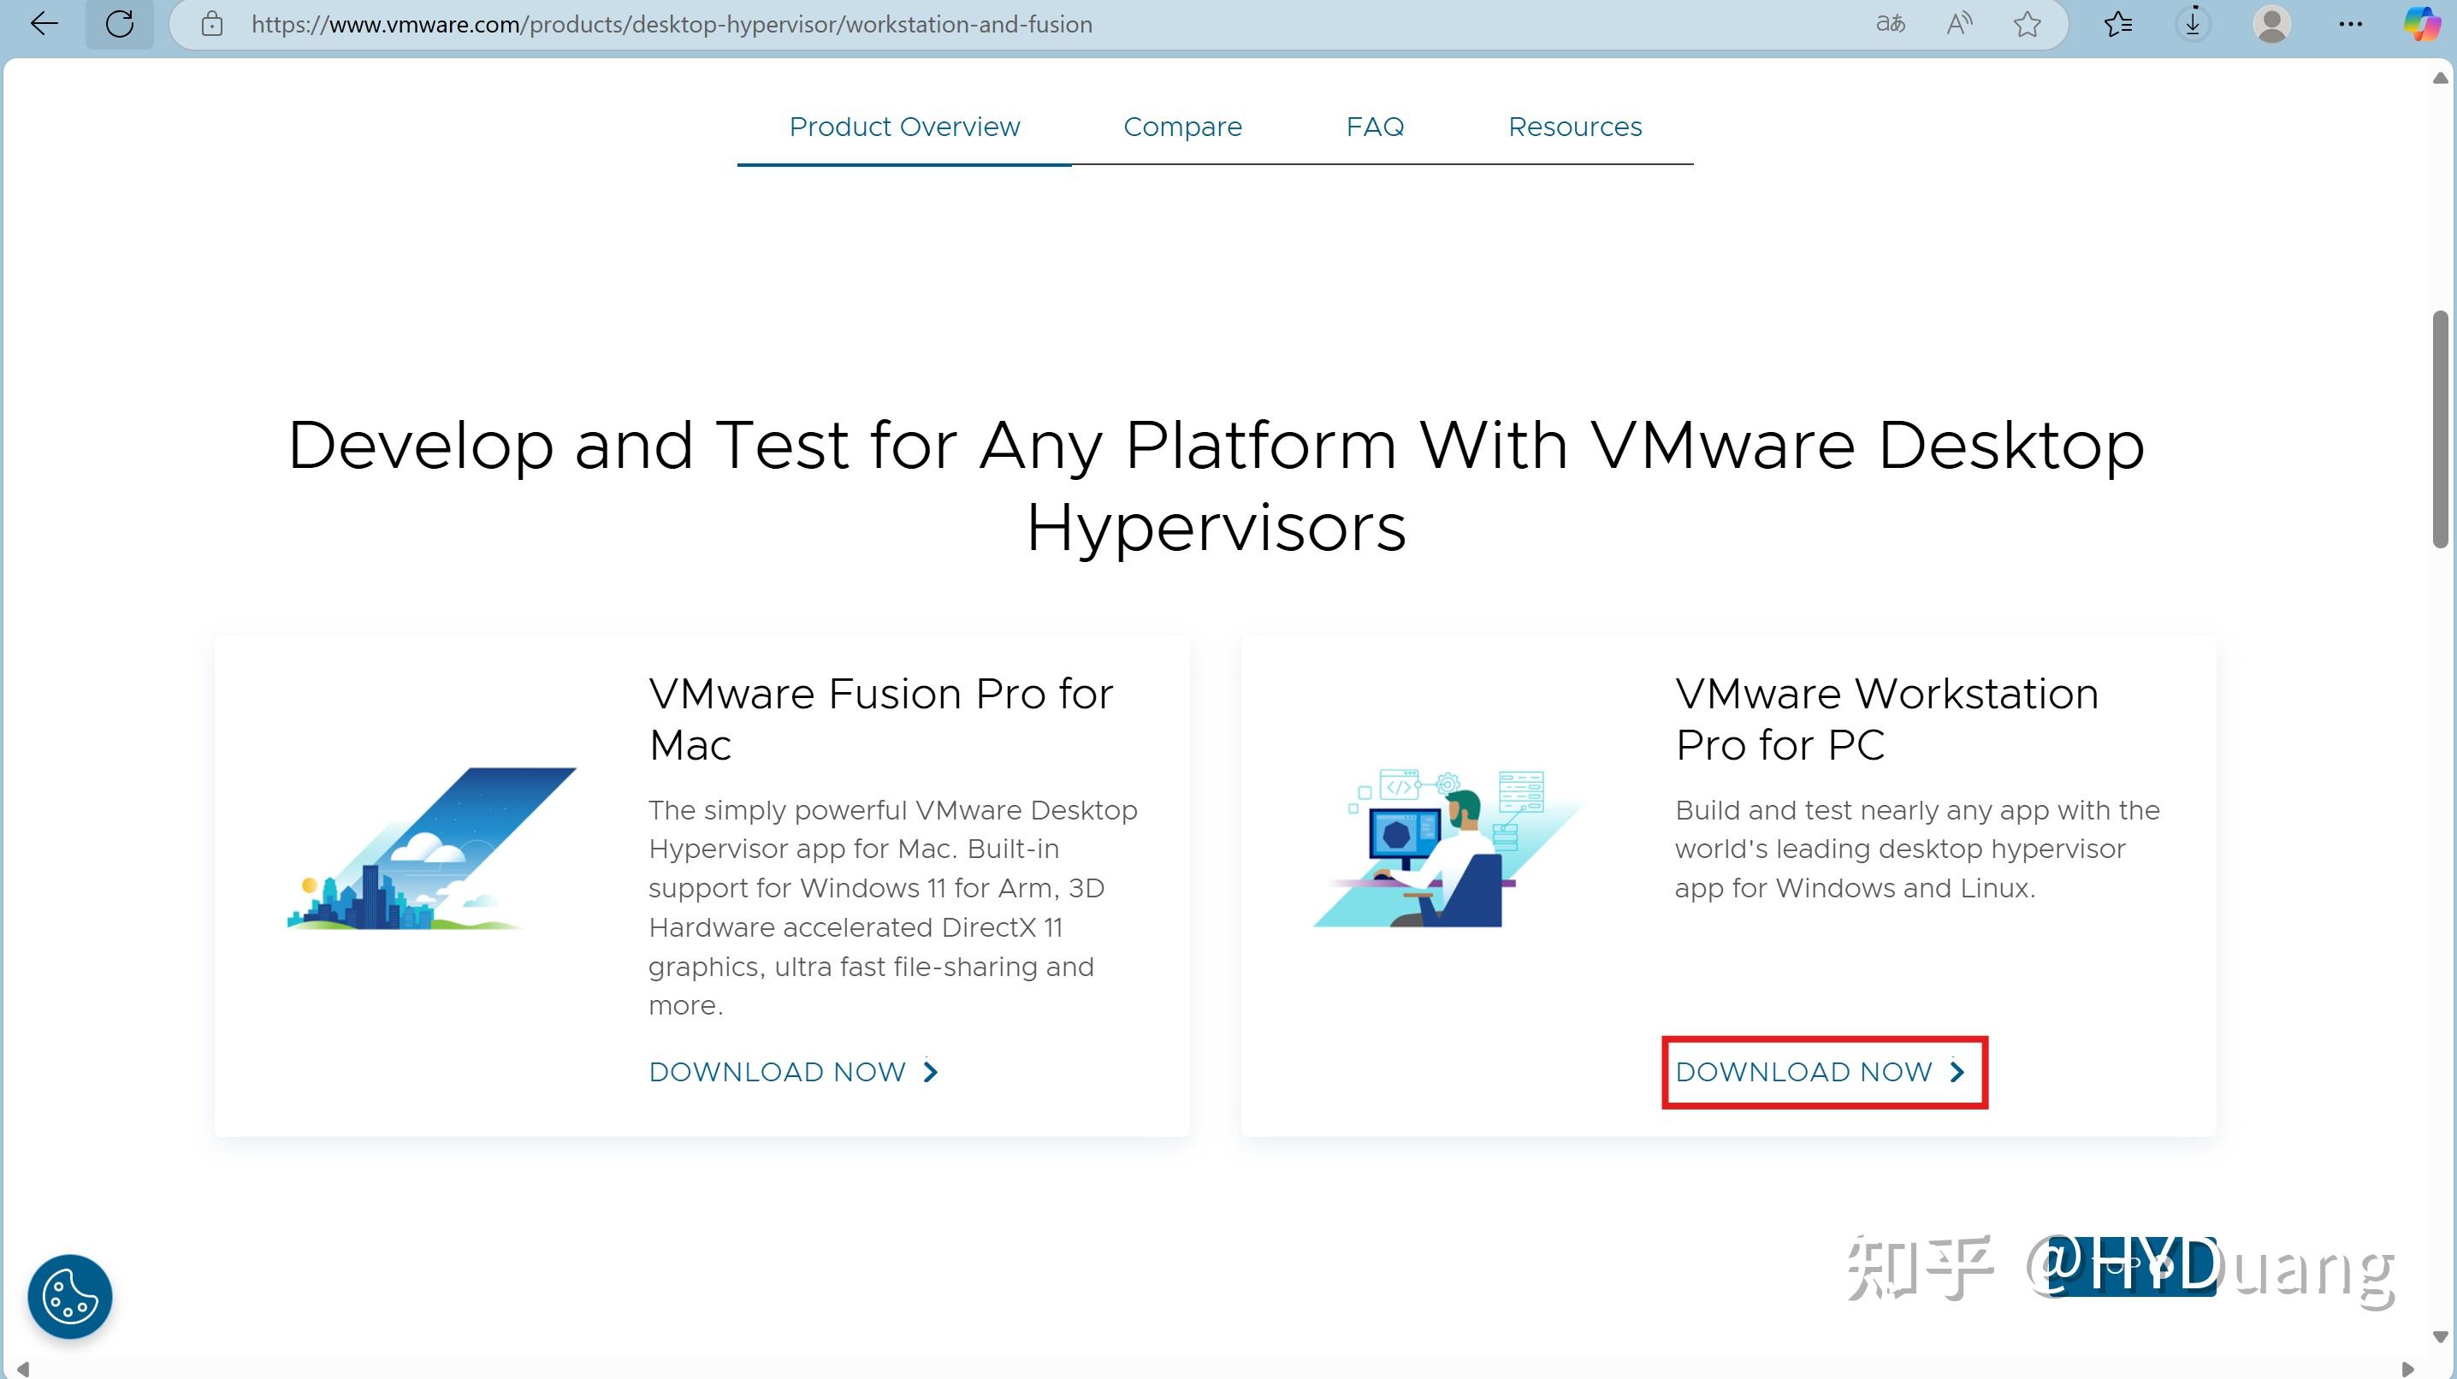Expand the Fusion Pro Download Now chevron
The image size is (2457, 1379).
pos(928,1072)
